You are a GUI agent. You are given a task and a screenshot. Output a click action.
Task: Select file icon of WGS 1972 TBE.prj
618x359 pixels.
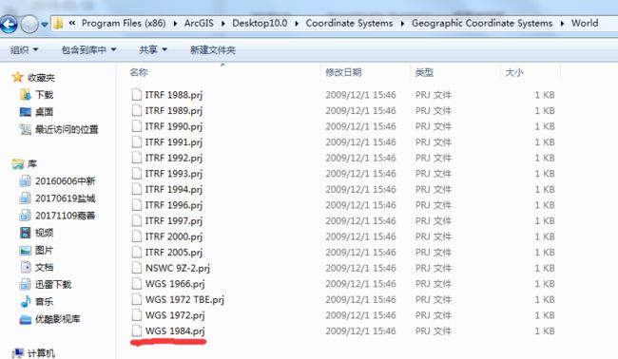[x=136, y=299]
